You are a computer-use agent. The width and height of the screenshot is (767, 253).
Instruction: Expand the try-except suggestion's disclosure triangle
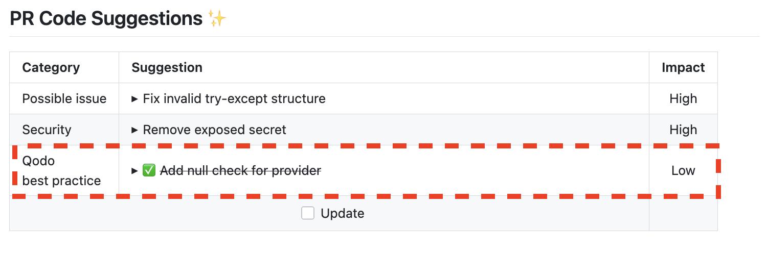tap(135, 98)
